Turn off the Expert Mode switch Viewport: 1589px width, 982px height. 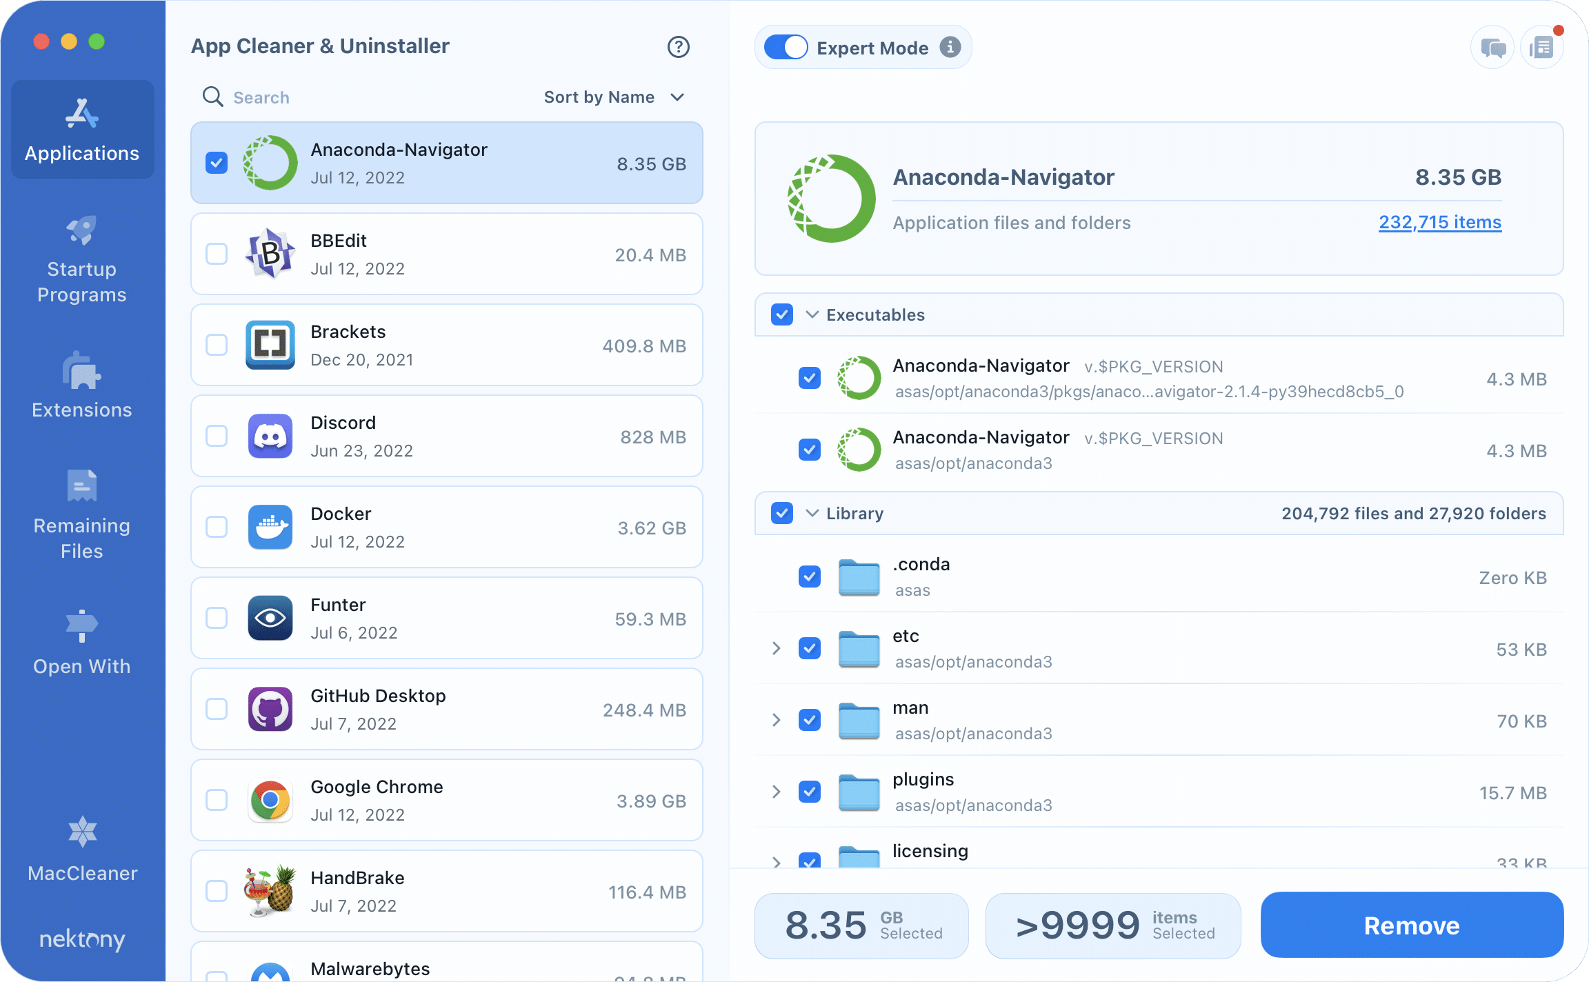(786, 48)
